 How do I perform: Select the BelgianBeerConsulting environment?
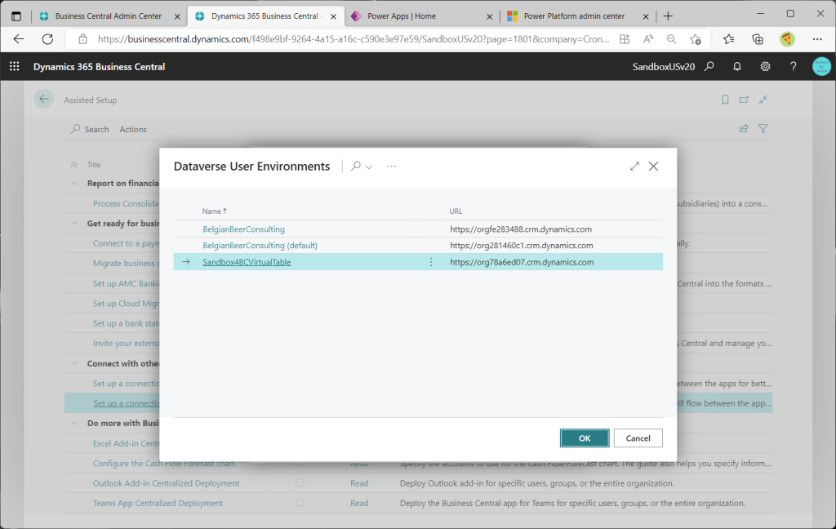click(243, 229)
